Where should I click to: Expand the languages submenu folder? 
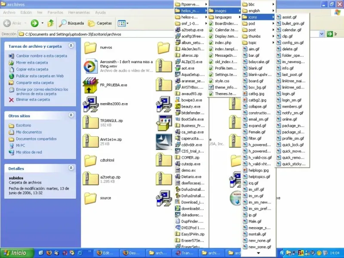point(224,17)
